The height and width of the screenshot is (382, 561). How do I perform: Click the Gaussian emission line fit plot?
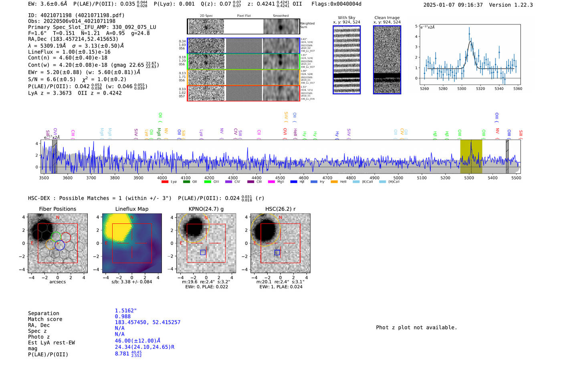470,55
